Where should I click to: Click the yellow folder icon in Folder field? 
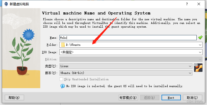click(x=63, y=45)
